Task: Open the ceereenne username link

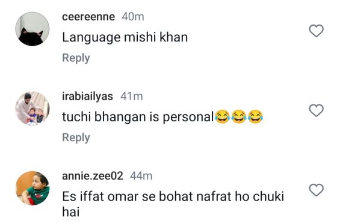Action: [88, 17]
